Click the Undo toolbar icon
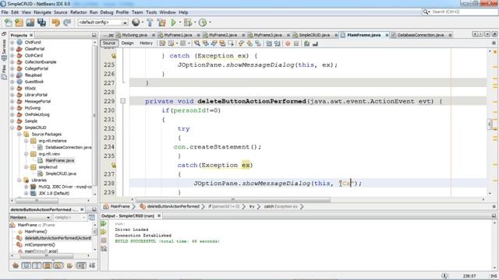 click(x=56, y=23)
